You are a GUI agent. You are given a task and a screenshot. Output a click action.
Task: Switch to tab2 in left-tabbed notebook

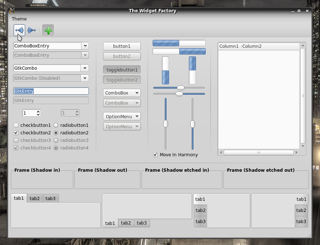point(201,210)
